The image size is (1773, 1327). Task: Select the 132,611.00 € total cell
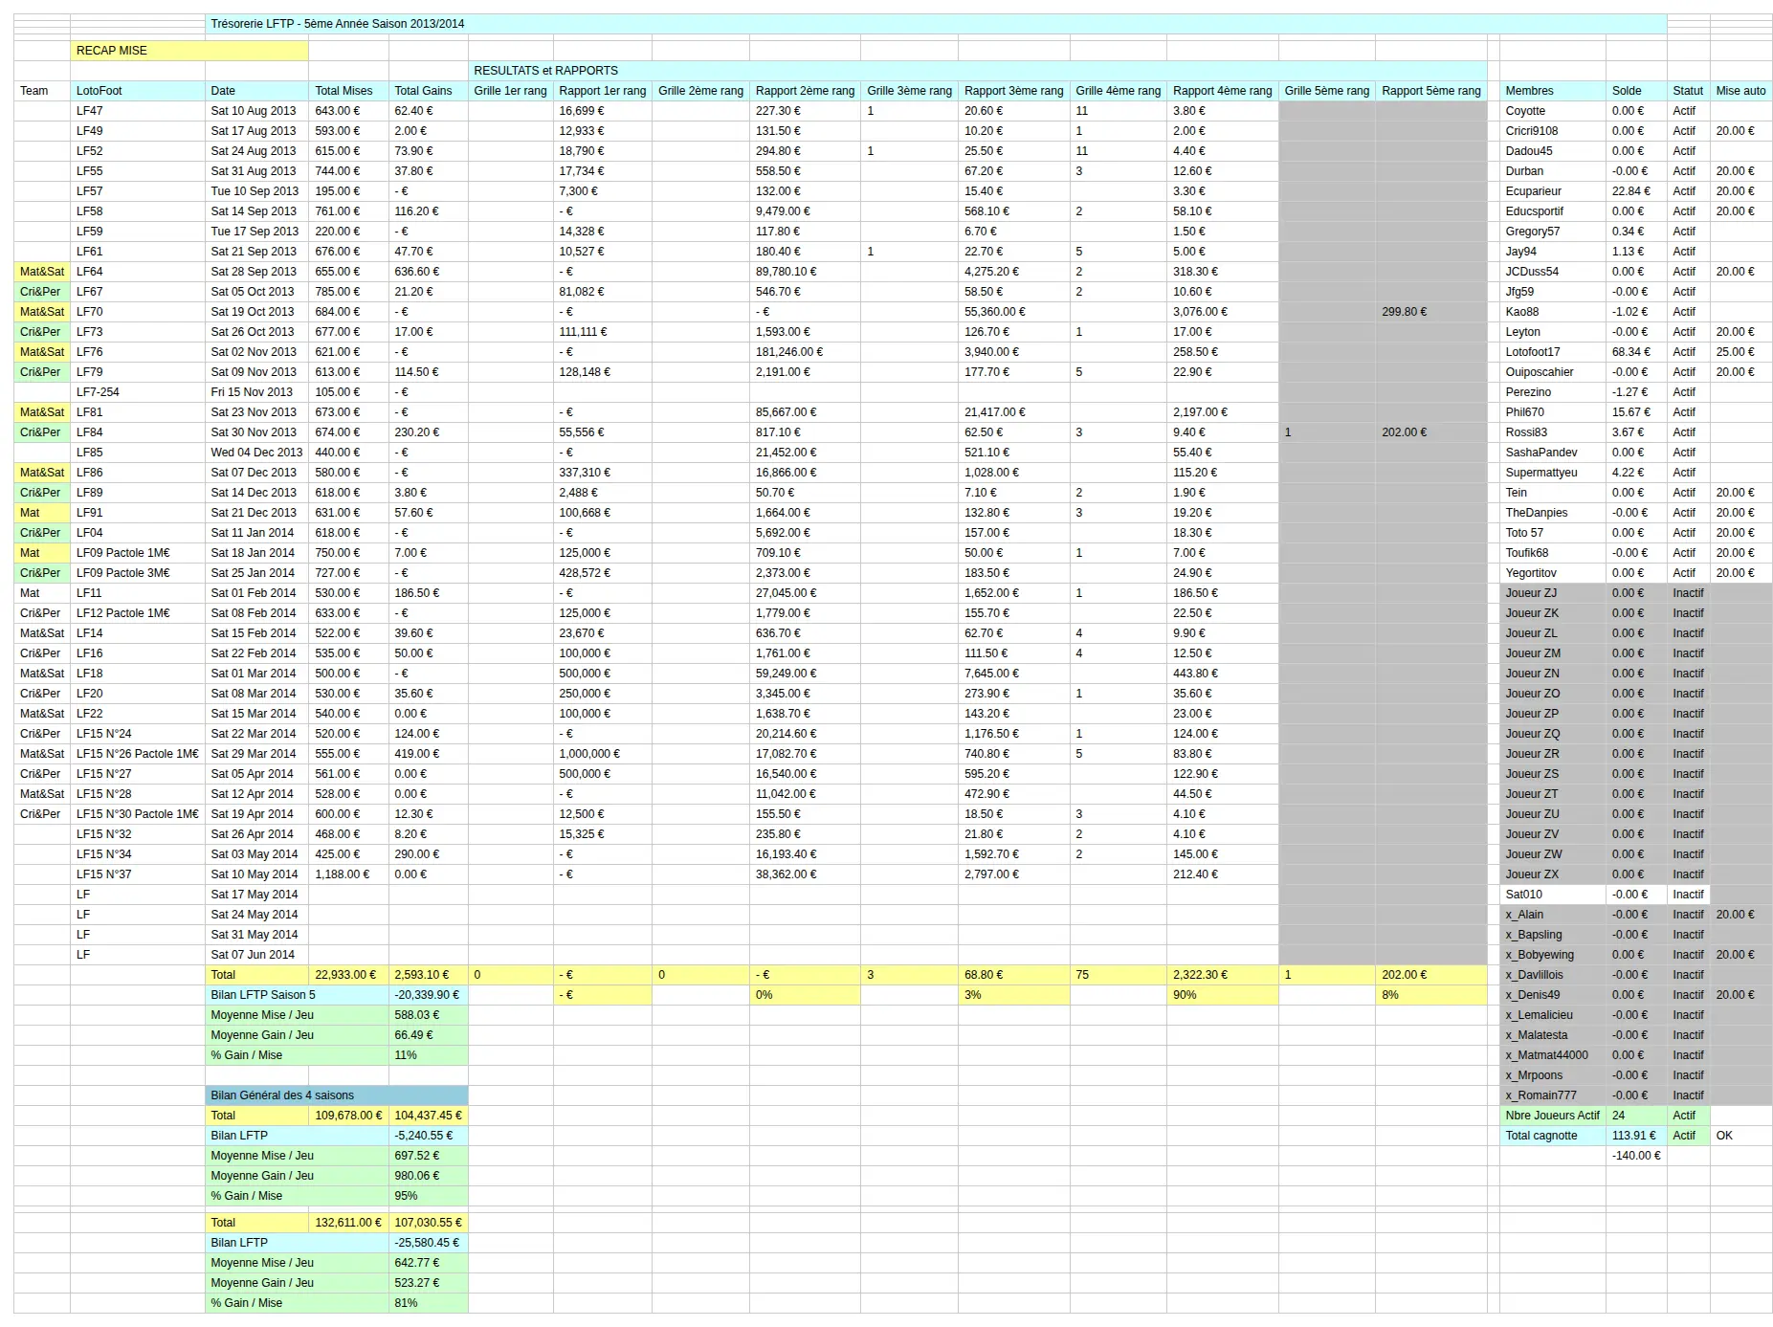pos(348,1223)
